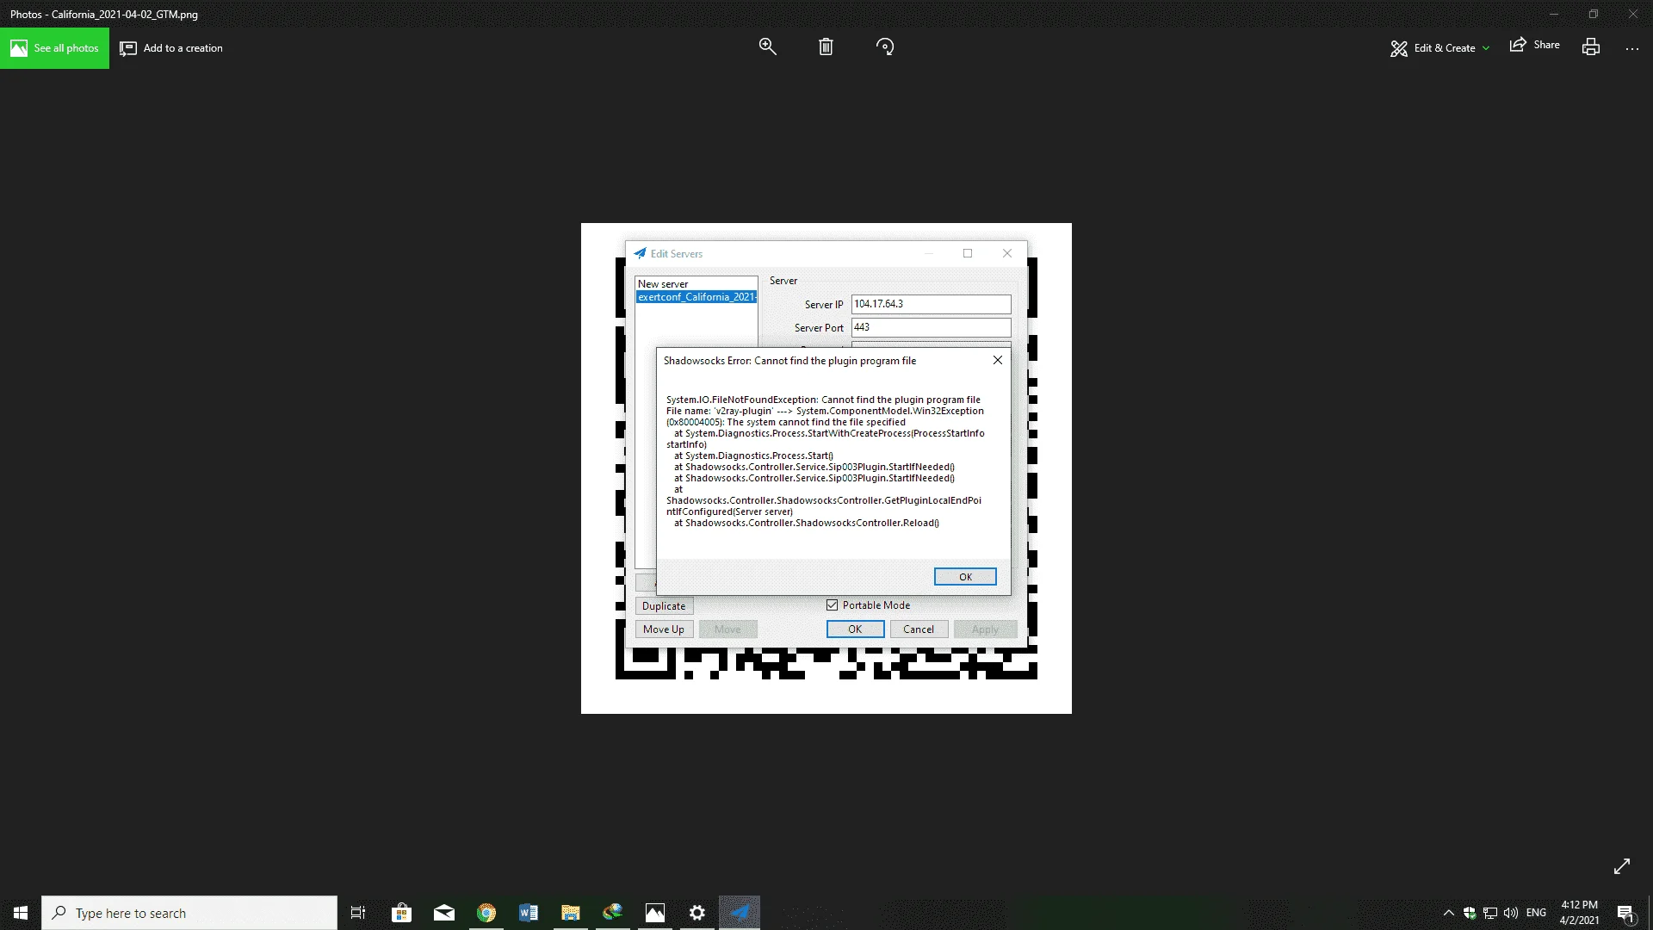Rotate the image with rotate icon
The width and height of the screenshot is (1653, 930).
coord(885,47)
